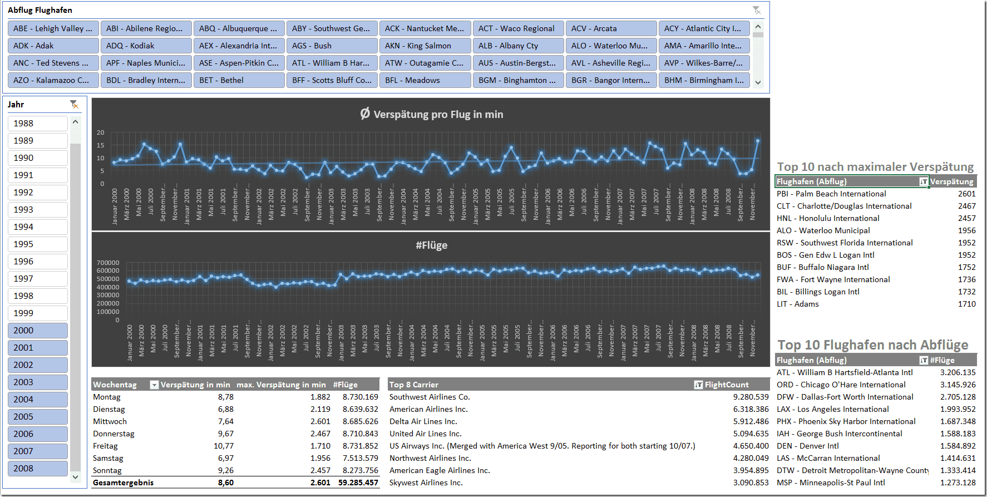Deselect year 2006 in Jahr slicer

click(38, 434)
